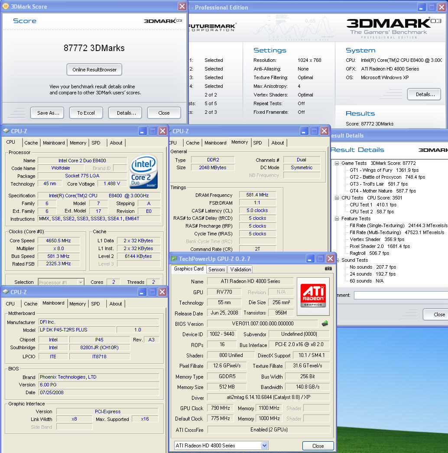Viewport: 448px width, 453px height.
Task: Collapse the Sound Tests tree node
Action: pos(337,260)
